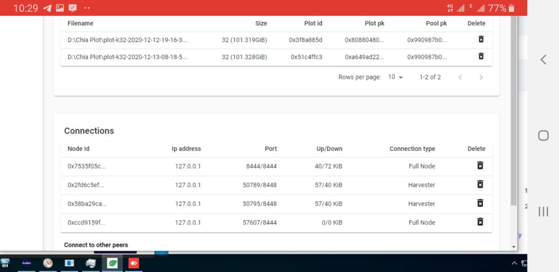This screenshot has height=272, width=559.
Task: Select node id 0xccd9159f...
Action: (86, 222)
